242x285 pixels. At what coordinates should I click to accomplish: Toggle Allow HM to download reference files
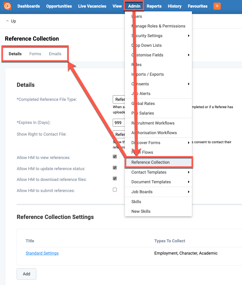point(115,179)
